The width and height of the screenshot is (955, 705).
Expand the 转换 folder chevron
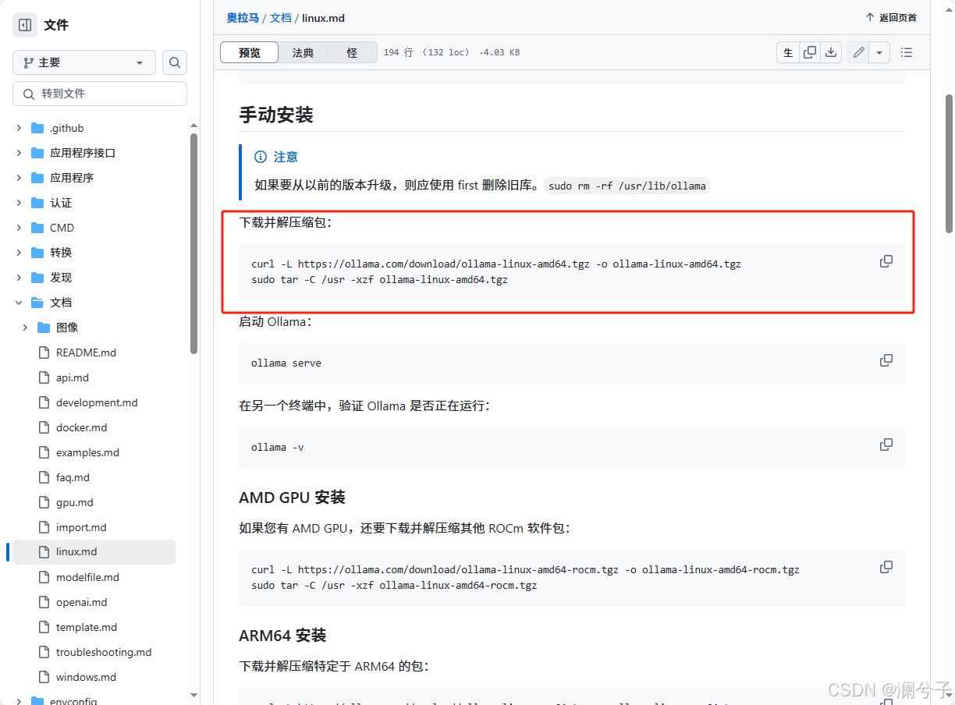coord(19,253)
